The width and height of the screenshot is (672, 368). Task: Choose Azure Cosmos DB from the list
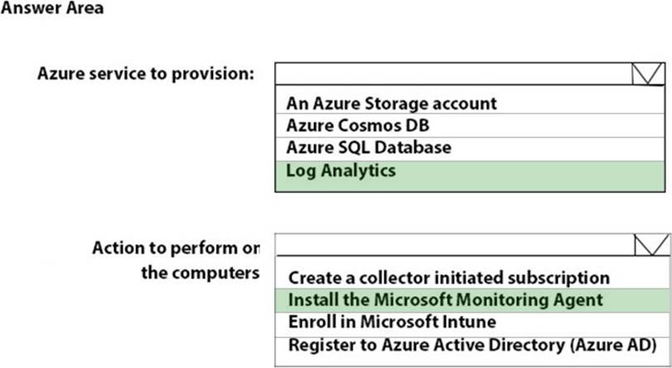(x=358, y=126)
